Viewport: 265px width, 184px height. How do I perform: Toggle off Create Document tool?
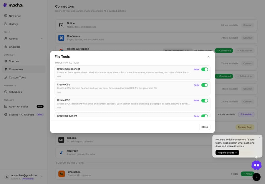coord(205,116)
